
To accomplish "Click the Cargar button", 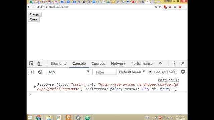I will click(x=35, y=14).
